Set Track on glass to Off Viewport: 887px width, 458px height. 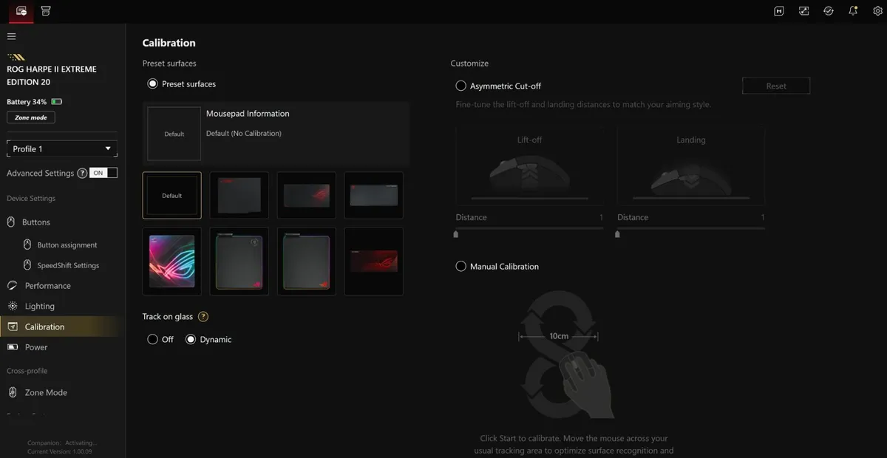tap(152, 339)
